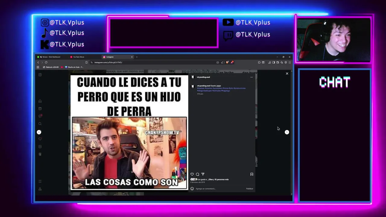
Task: Open Instagram Home from sidebar
Action: click(40, 101)
